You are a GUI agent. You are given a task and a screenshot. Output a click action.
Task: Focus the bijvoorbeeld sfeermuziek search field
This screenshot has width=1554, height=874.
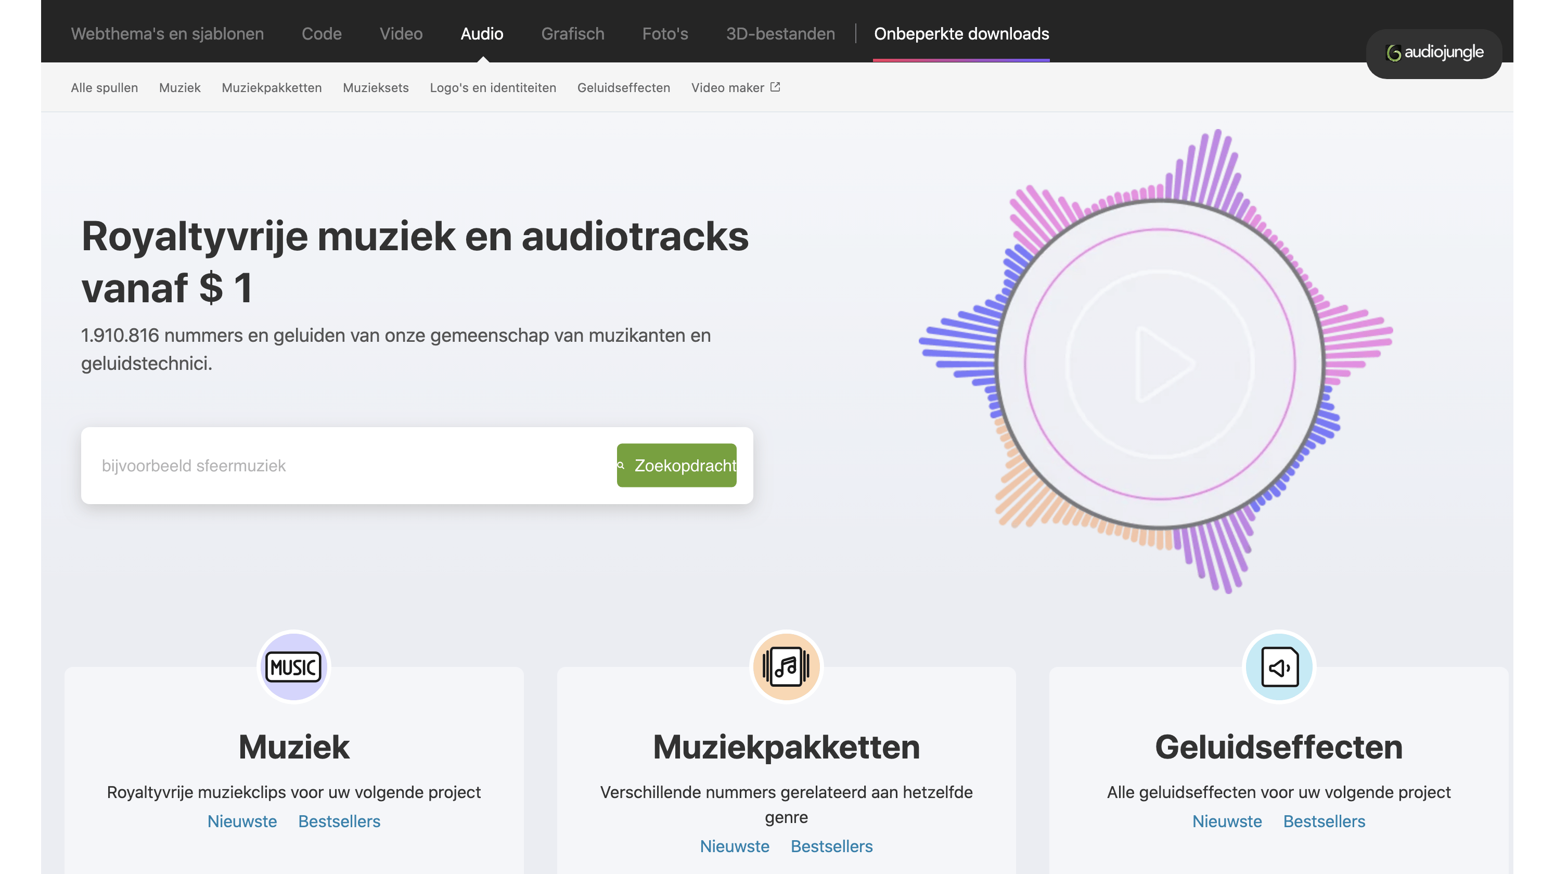tap(350, 466)
